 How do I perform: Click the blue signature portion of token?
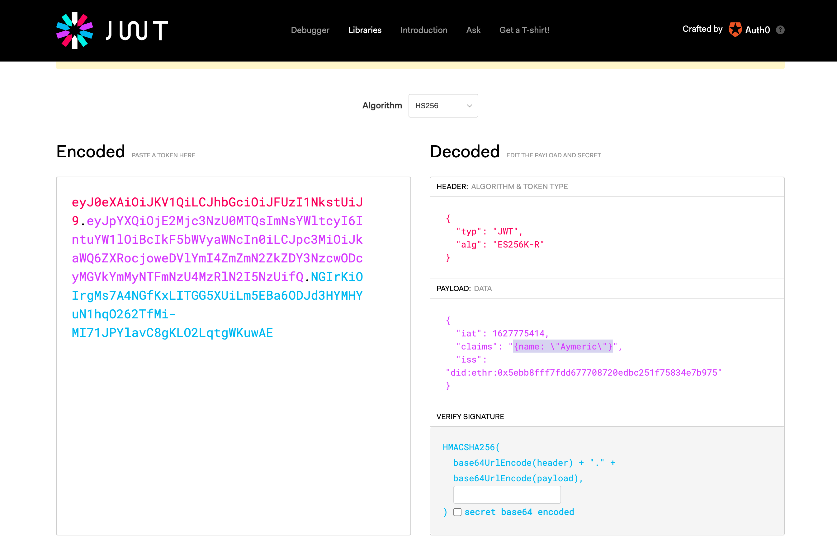pyautogui.click(x=217, y=296)
